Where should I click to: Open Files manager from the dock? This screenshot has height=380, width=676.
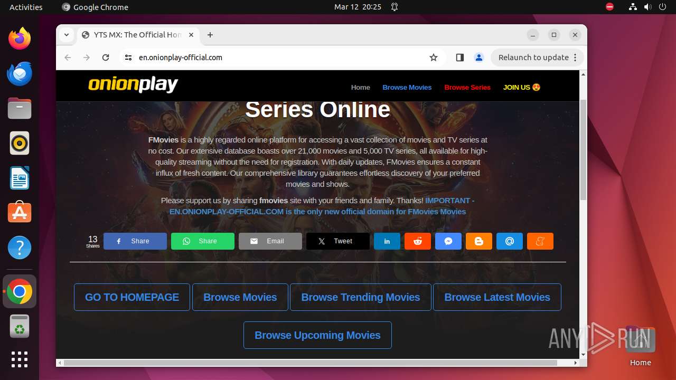coord(20,108)
